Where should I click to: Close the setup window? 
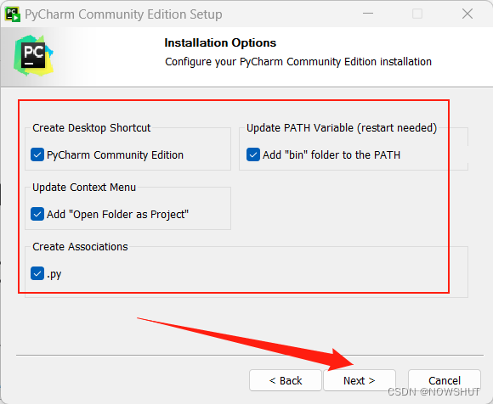467,14
